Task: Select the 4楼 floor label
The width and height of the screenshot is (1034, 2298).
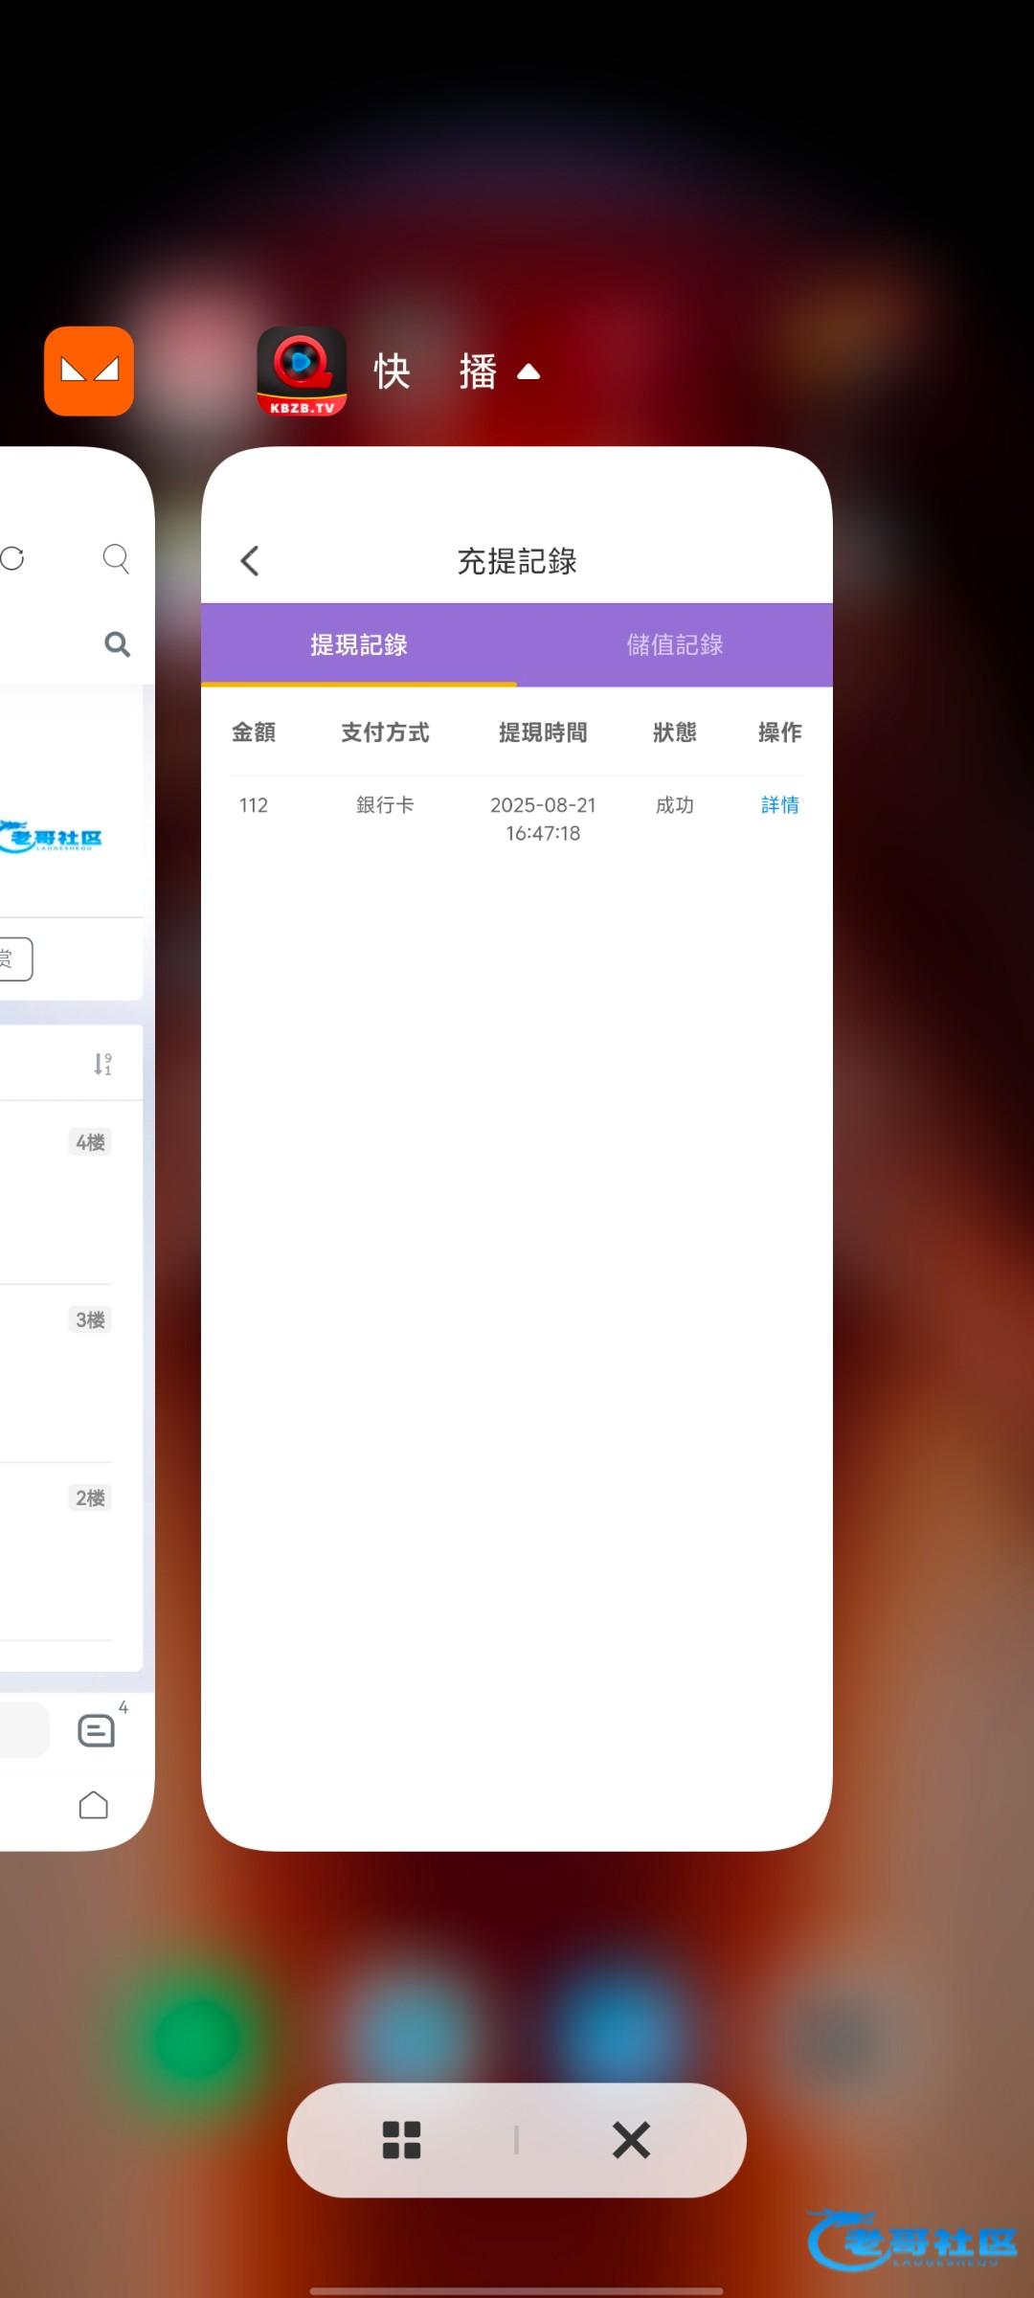Action: coord(90,1142)
